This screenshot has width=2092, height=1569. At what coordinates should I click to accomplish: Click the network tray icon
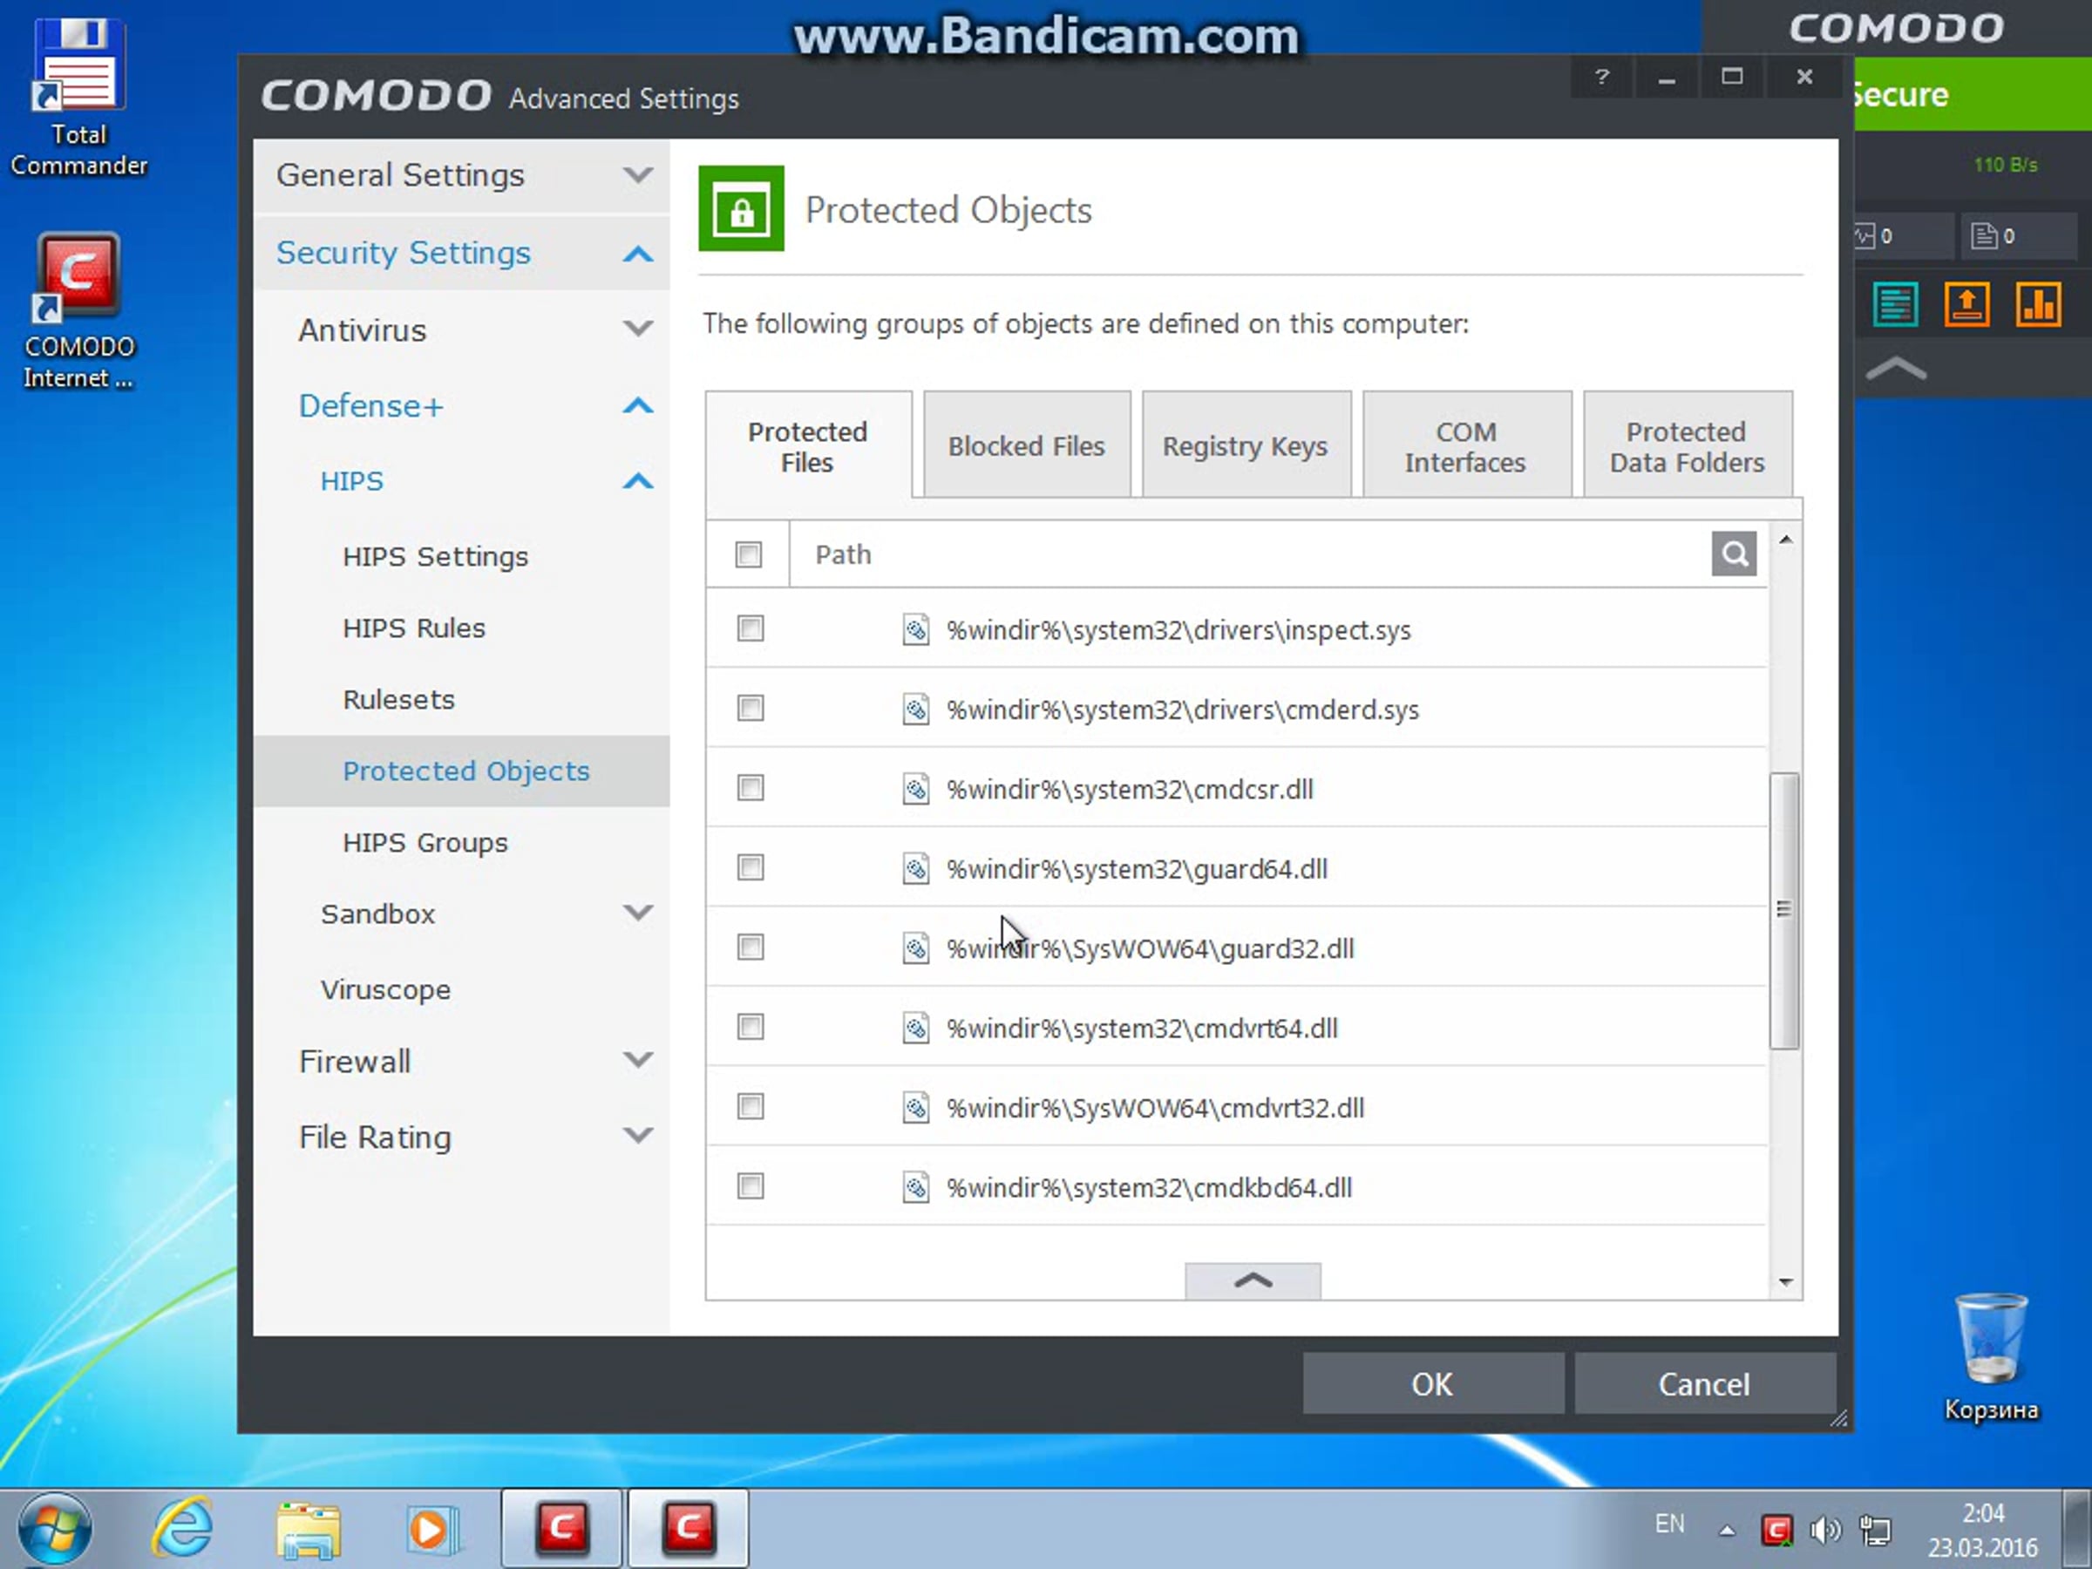[1874, 1529]
